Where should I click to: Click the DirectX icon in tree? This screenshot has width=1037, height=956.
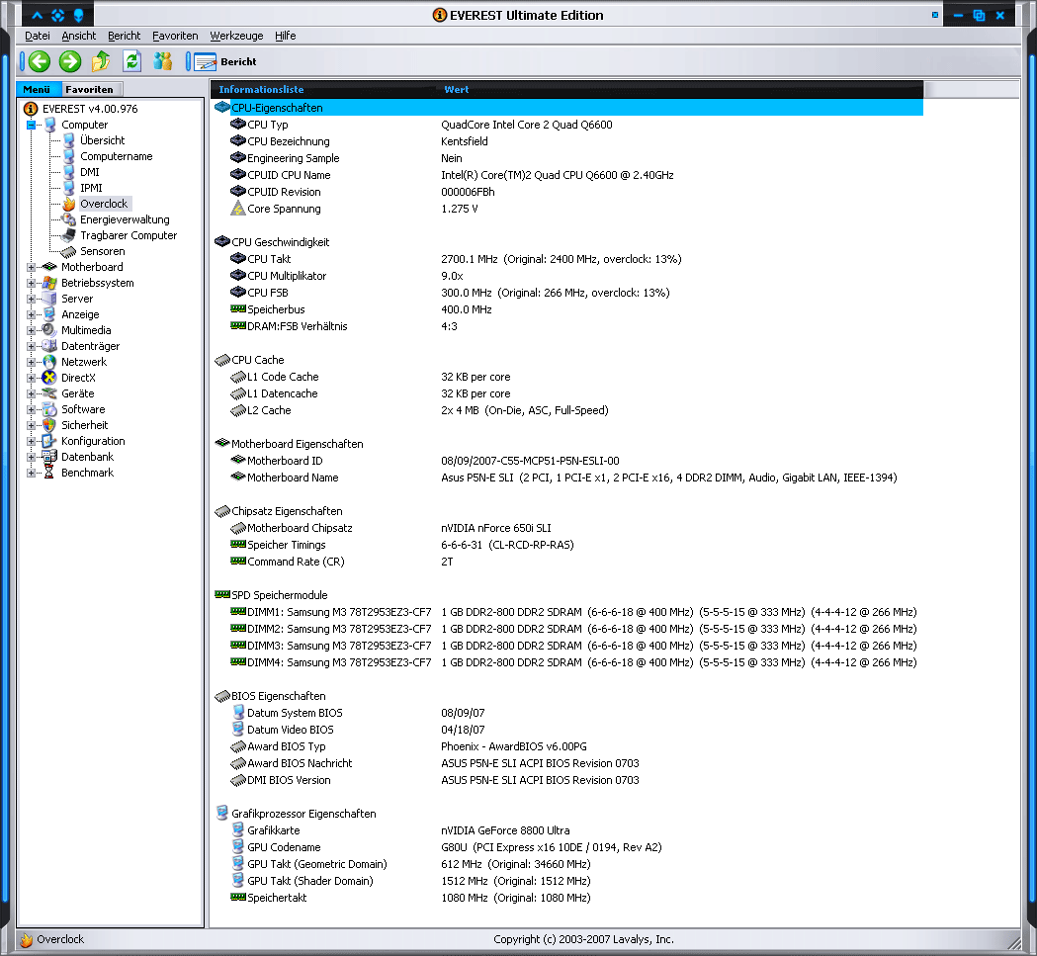tap(49, 378)
